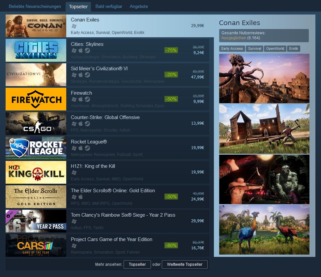The height and width of the screenshot is (277, 321).
Task: Open the Cities Skylines capsule image
Action: coord(36,50)
